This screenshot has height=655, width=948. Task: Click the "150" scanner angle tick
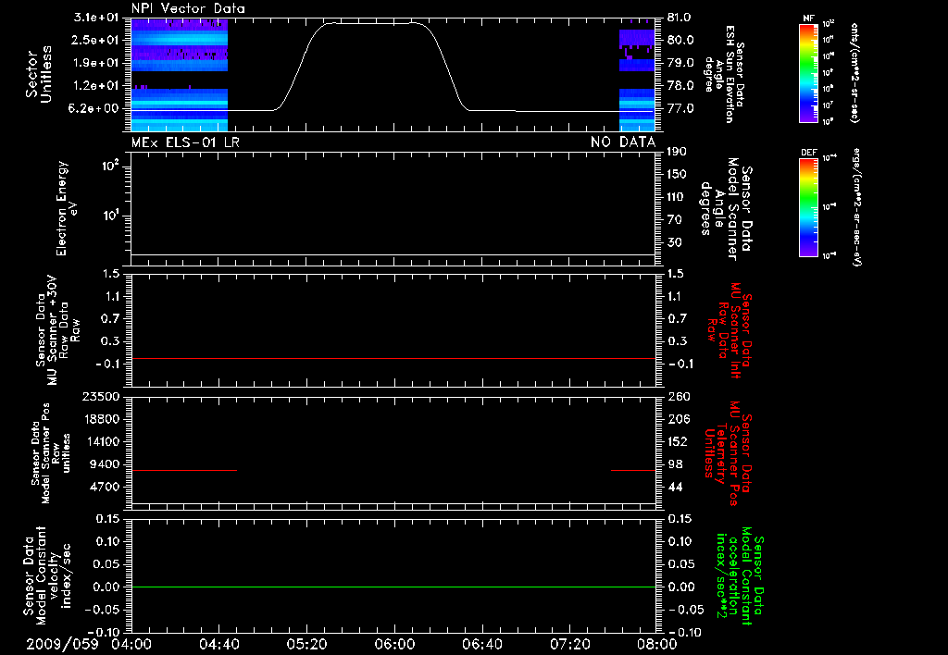[676, 175]
